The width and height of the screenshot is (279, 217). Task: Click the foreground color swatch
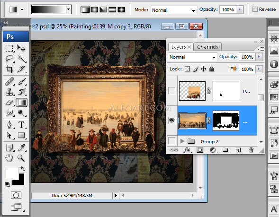coord(12,173)
